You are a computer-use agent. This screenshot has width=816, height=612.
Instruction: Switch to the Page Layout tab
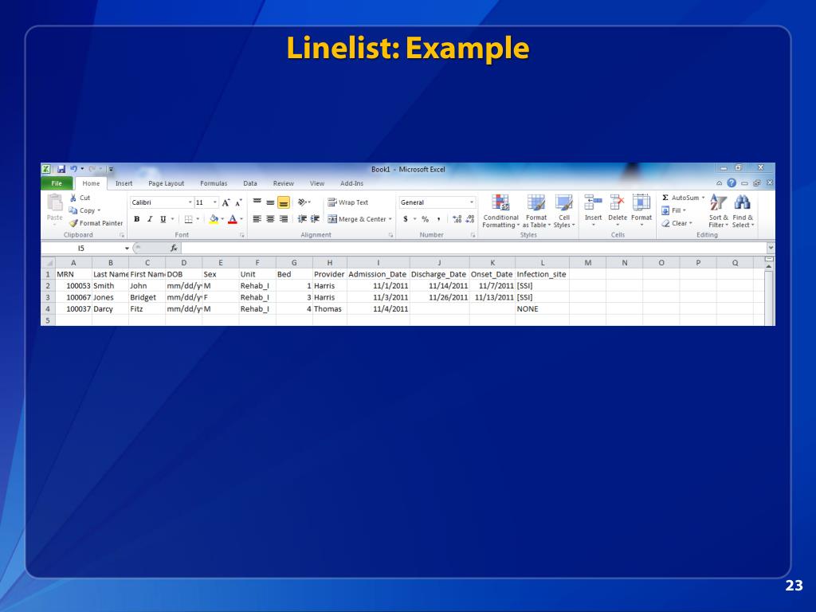(x=166, y=183)
